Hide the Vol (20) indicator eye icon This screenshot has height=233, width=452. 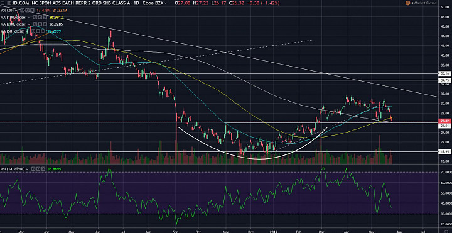click(22, 10)
